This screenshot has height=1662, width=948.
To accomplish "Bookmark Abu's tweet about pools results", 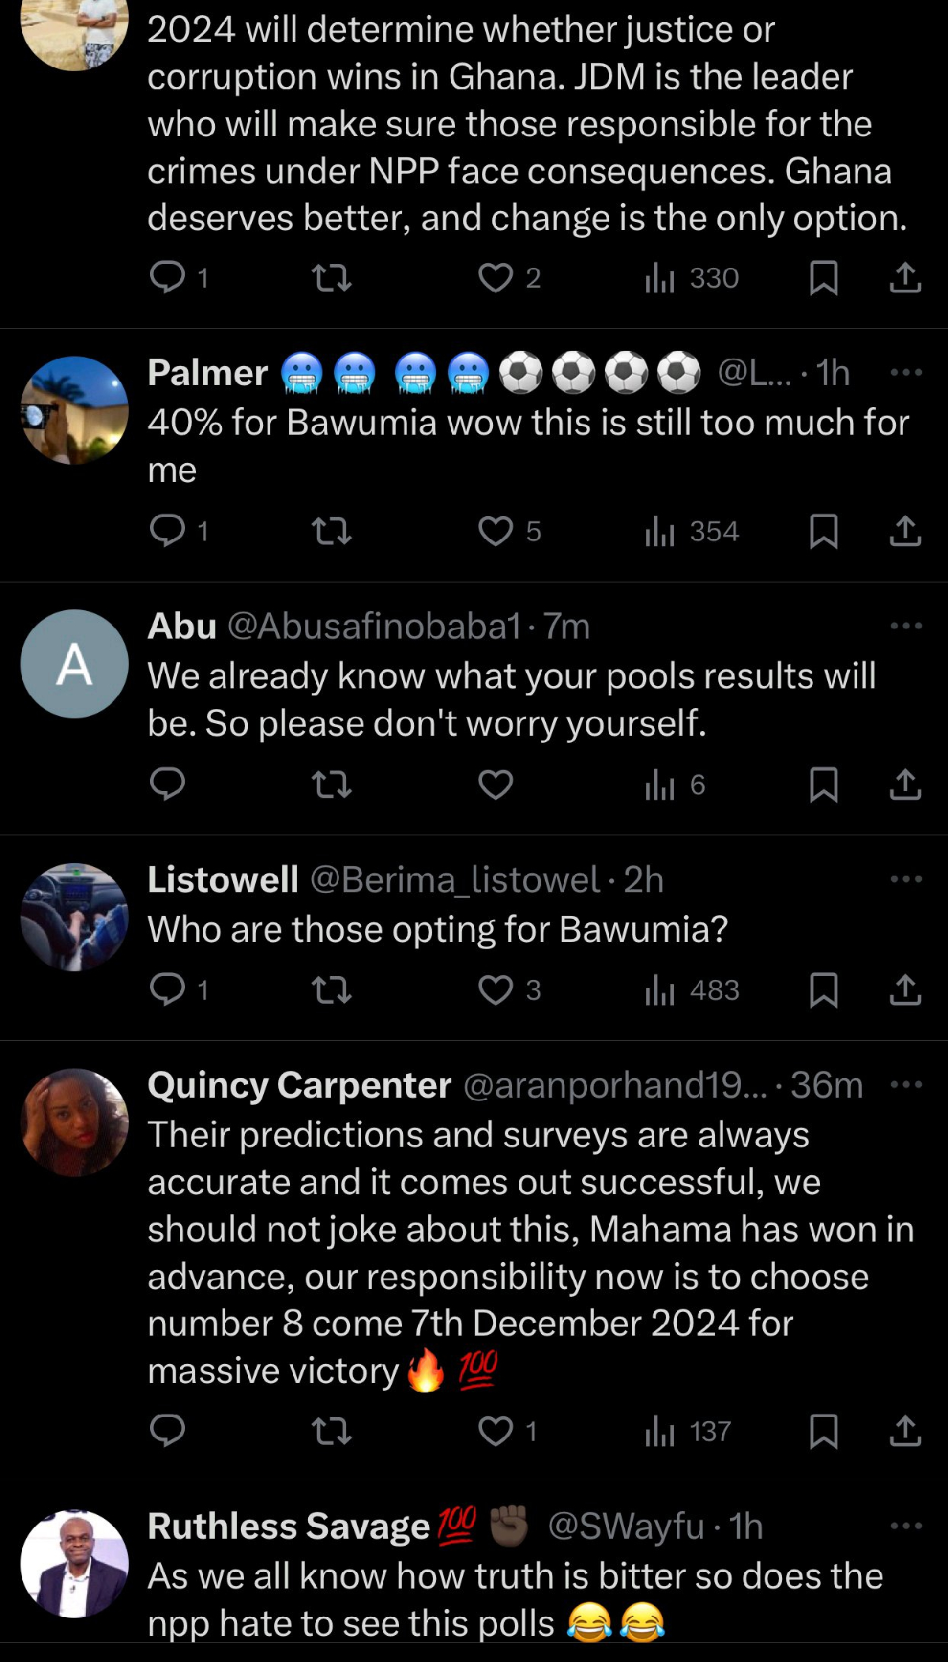I will point(824,785).
